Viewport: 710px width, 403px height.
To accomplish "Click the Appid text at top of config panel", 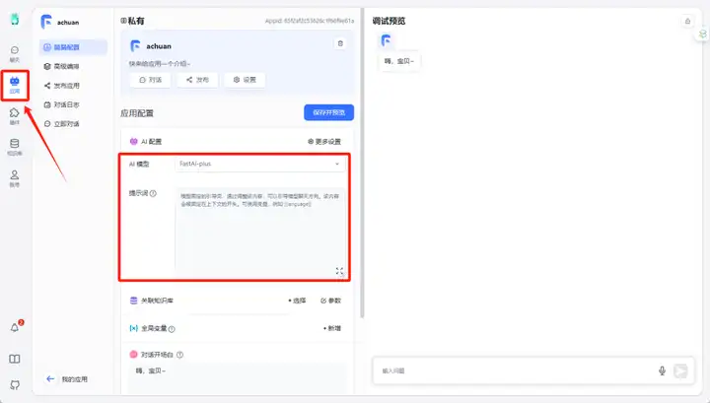I will coord(310,21).
